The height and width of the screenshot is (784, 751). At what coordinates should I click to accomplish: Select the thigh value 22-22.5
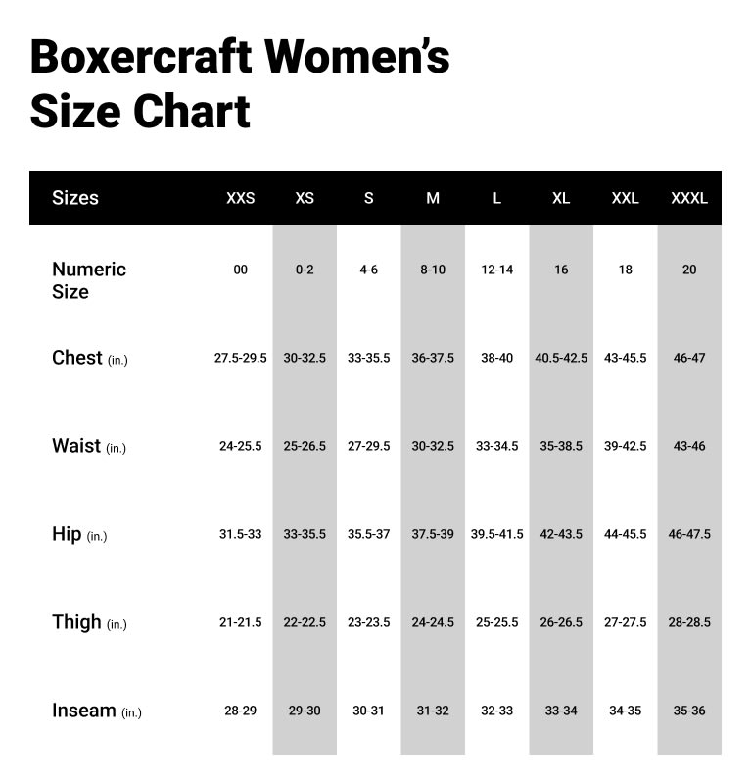pyautogui.click(x=305, y=622)
